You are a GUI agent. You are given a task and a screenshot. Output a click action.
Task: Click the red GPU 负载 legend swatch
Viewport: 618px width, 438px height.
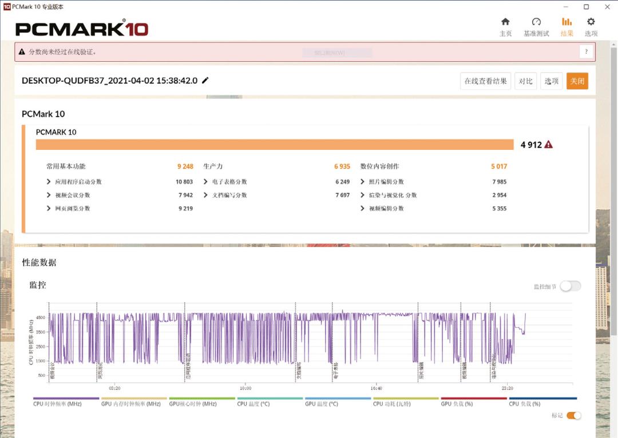474,399
